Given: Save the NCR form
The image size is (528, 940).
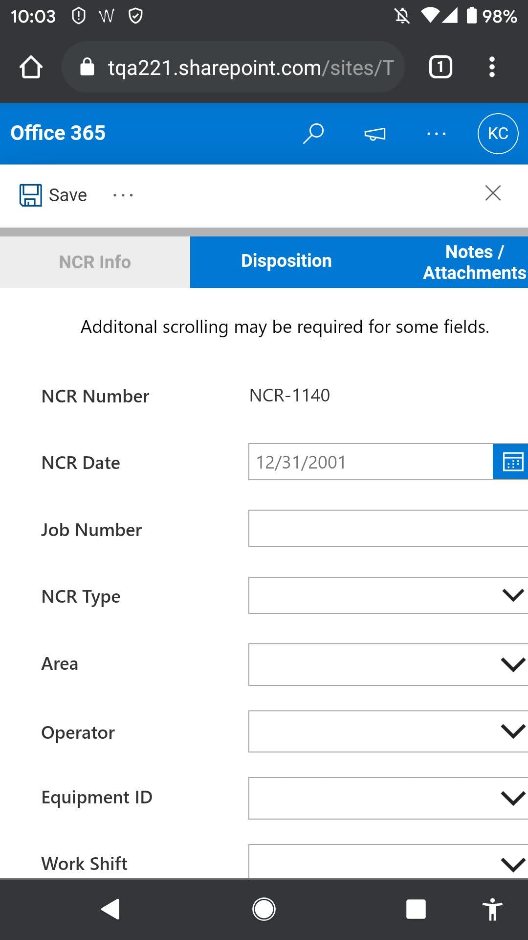Looking at the screenshot, I should [x=53, y=195].
